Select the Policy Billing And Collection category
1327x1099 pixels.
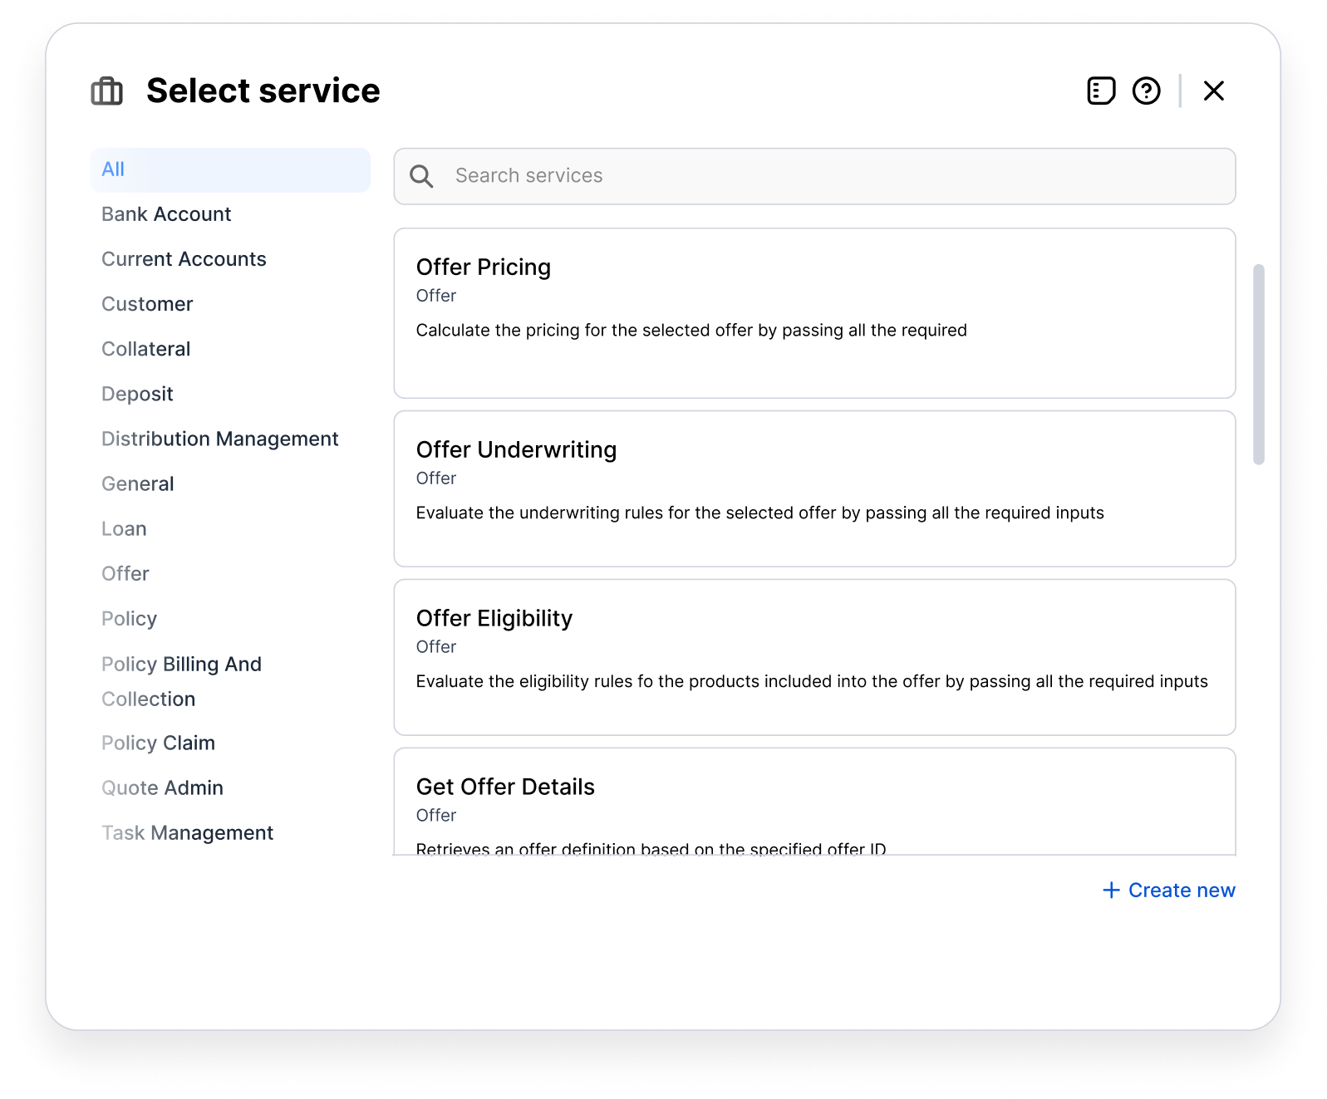[x=181, y=681]
